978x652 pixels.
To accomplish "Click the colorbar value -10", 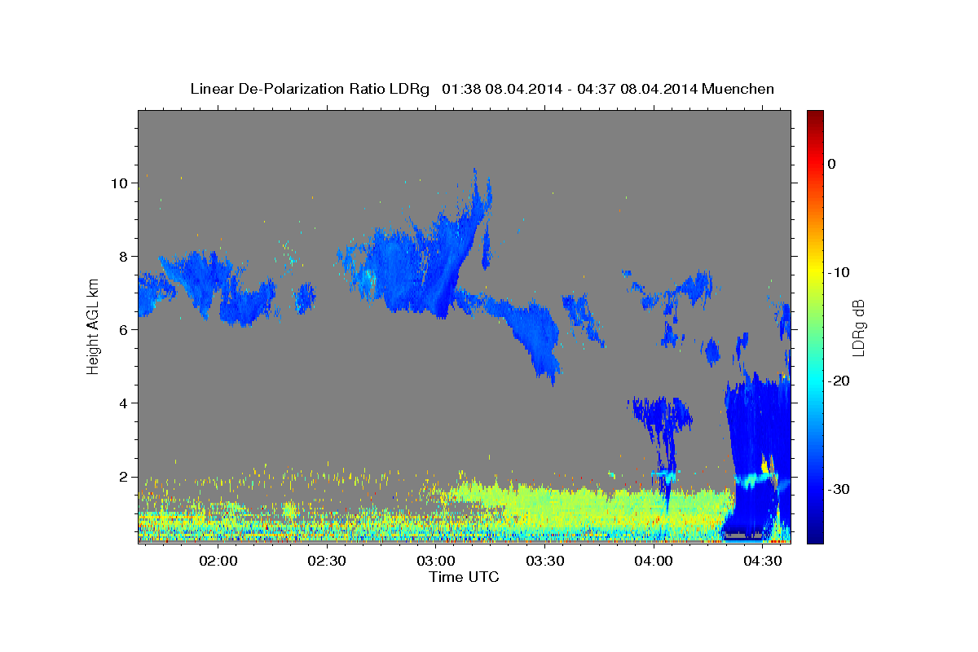I will point(839,272).
